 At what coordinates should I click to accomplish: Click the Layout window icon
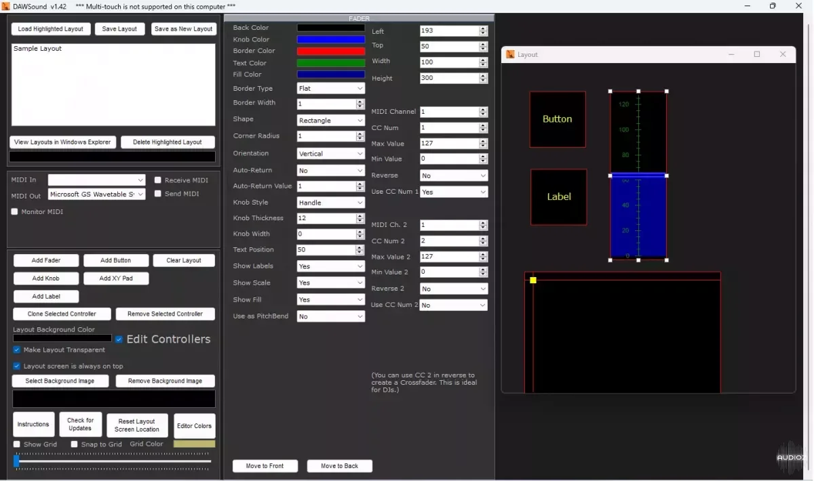[510, 54]
